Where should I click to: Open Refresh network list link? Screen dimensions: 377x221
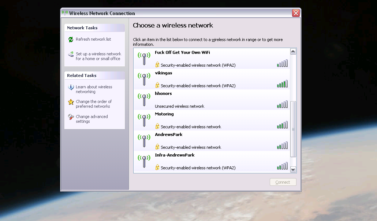pos(93,39)
